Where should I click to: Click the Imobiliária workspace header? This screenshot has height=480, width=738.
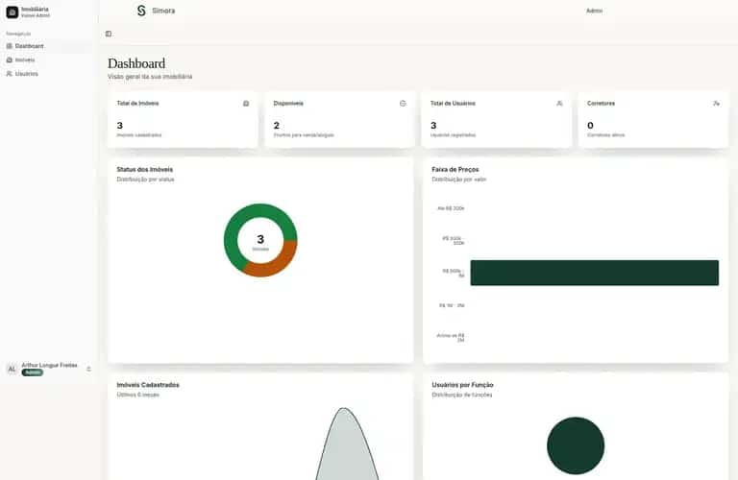click(47, 12)
